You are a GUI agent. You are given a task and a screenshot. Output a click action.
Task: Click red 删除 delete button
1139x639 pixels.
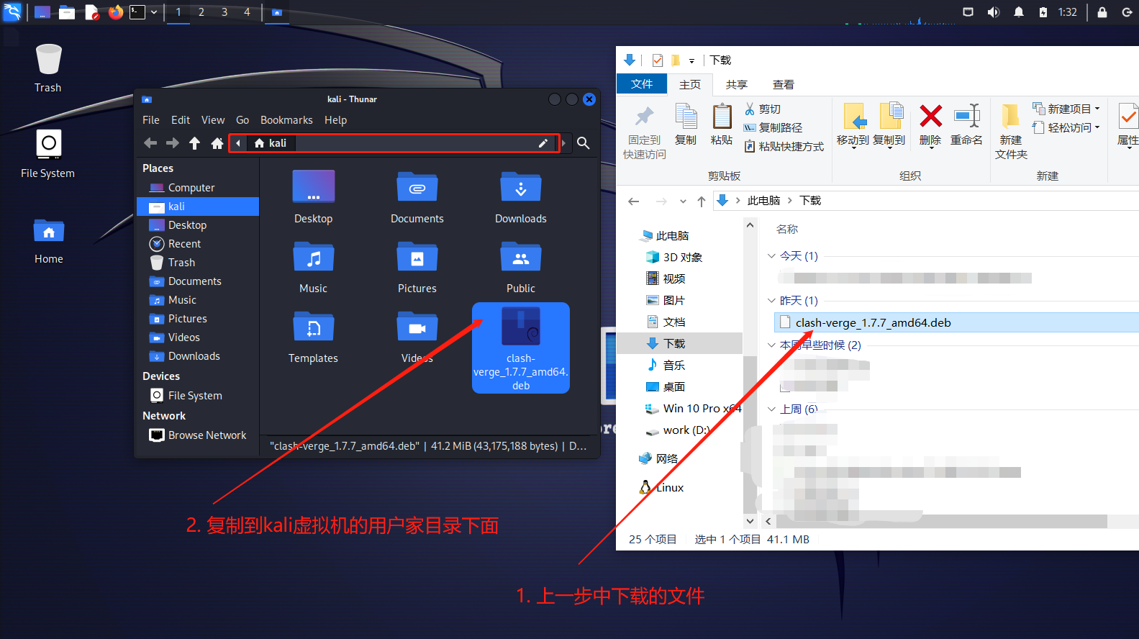pyautogui.click(x=930, y=125)
